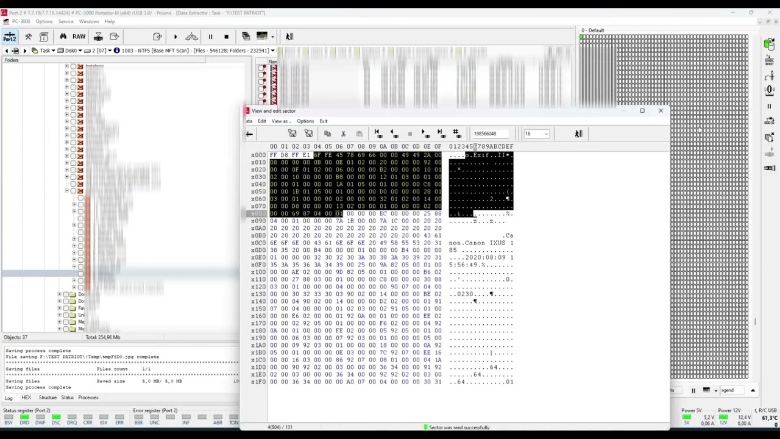
Task: Switch to the Structure tab
Action: (48, 398)
